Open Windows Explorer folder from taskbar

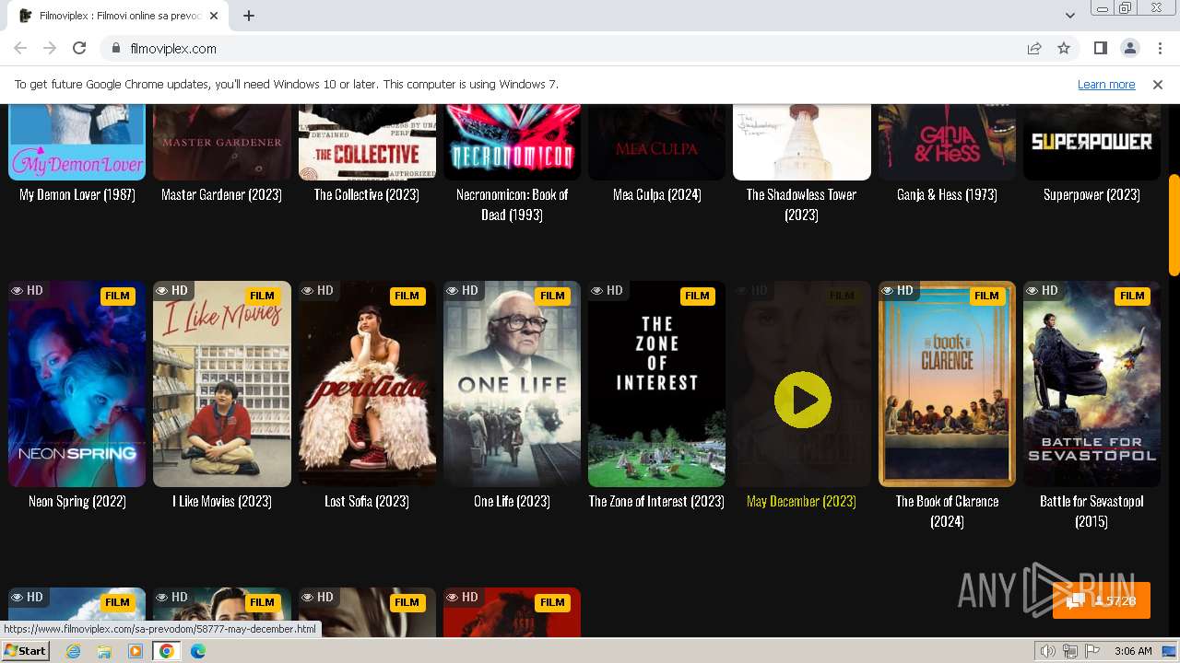104,650
